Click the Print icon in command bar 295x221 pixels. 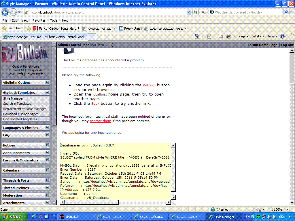(229, 36)
